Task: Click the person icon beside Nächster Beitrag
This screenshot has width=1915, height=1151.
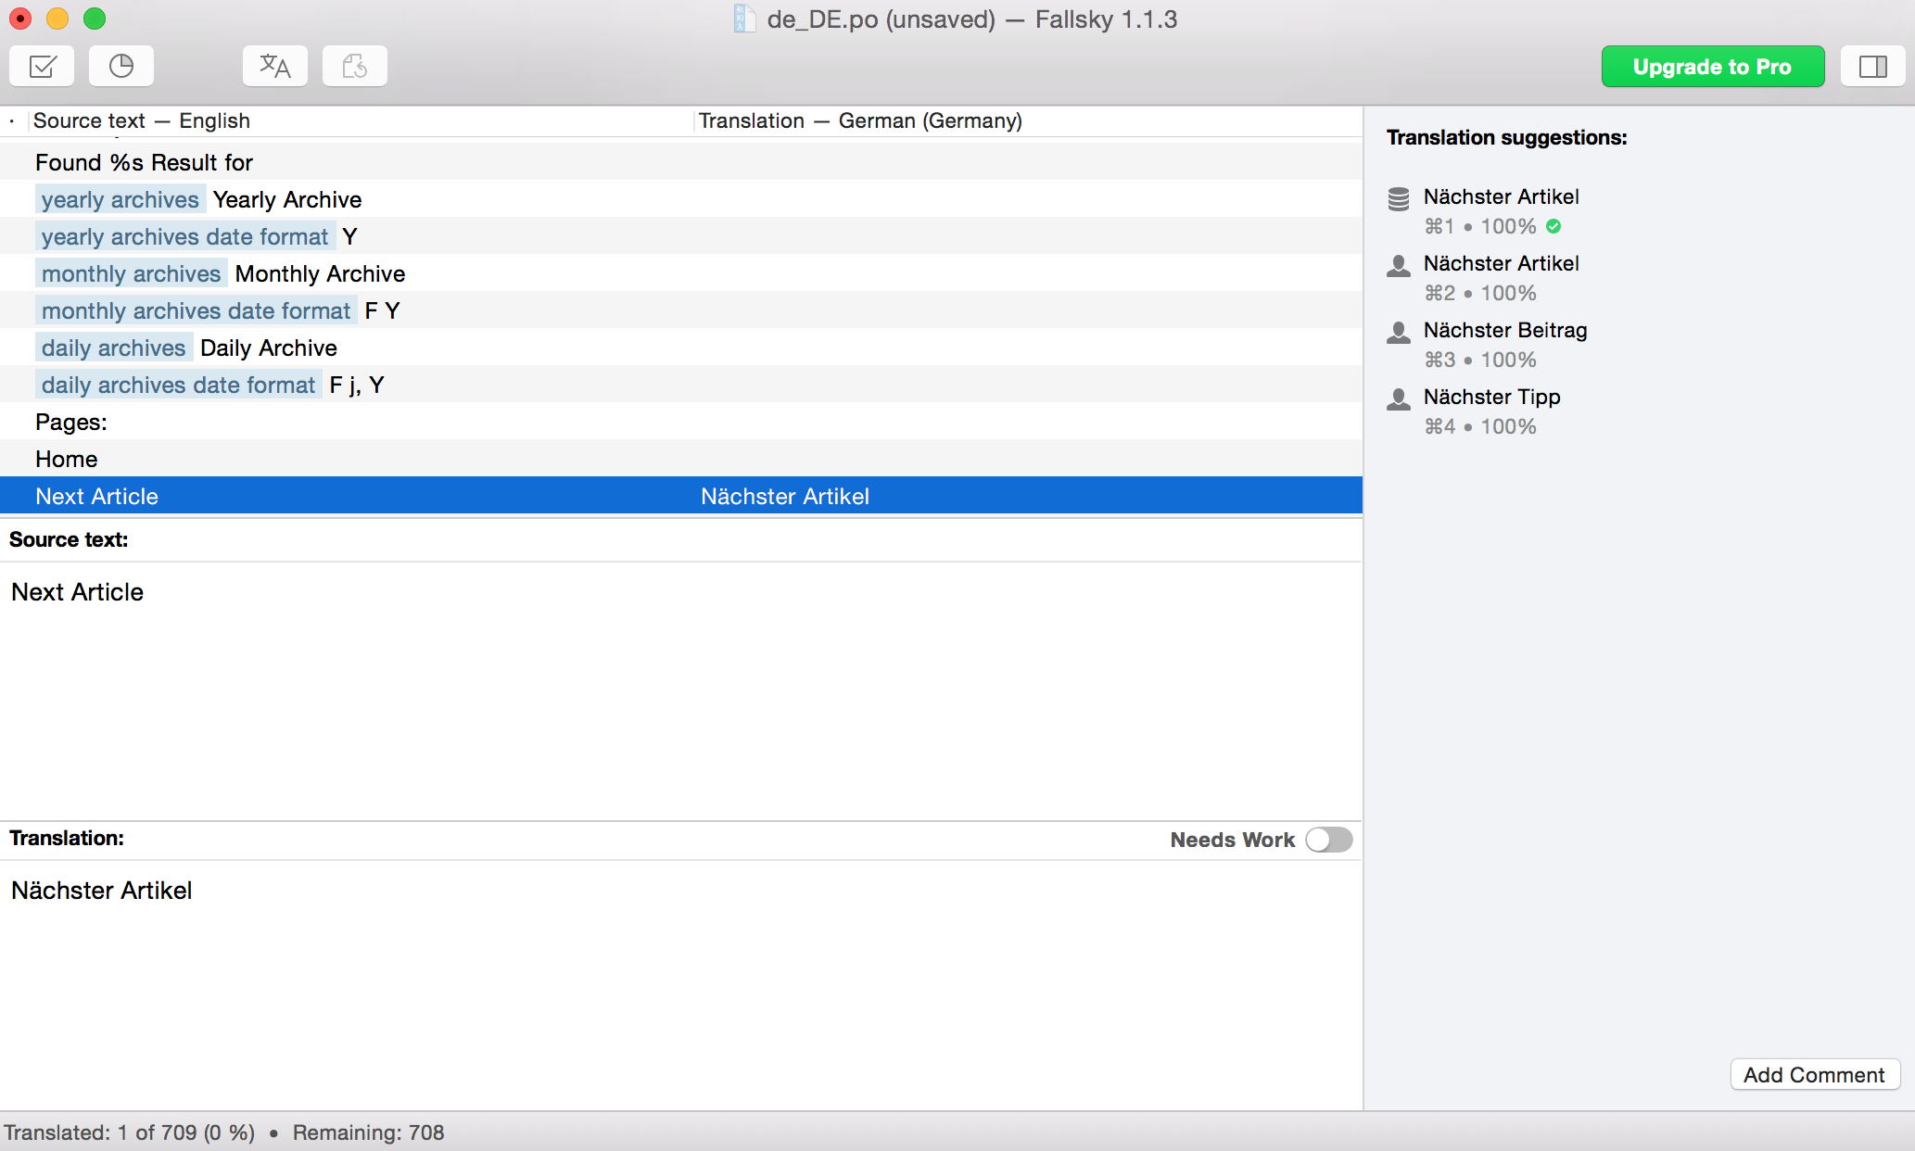Action: pos(1399,332)
